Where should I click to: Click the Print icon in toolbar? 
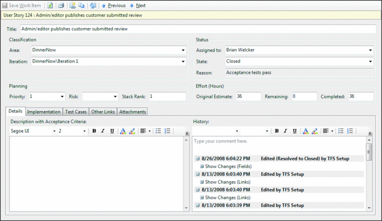61,6
